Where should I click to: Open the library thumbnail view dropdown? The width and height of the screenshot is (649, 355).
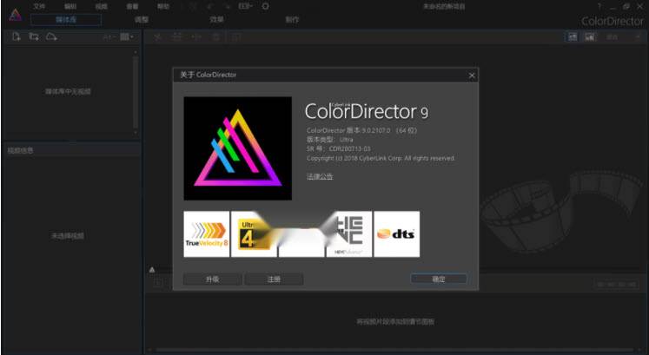pos(127,36)
